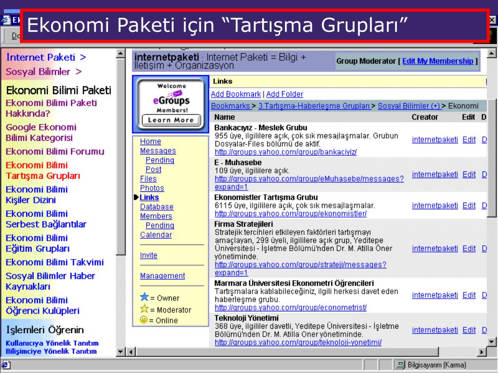
Task: Click Edit for Marmara Üniversitesi row
Action: pyautogui.click(x=469, y=295)
